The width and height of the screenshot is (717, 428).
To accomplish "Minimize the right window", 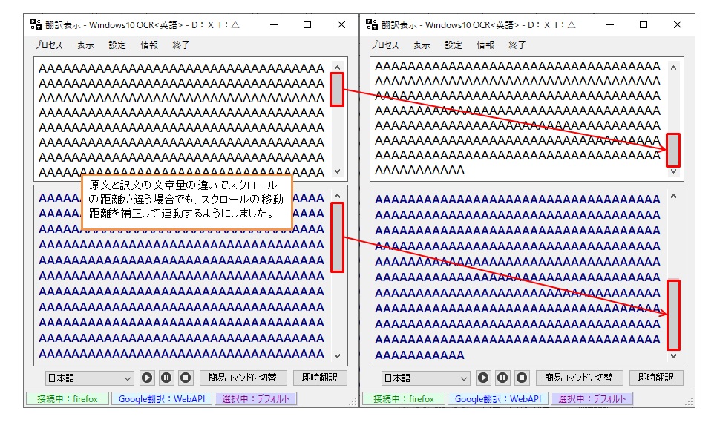I will [610, 24].
